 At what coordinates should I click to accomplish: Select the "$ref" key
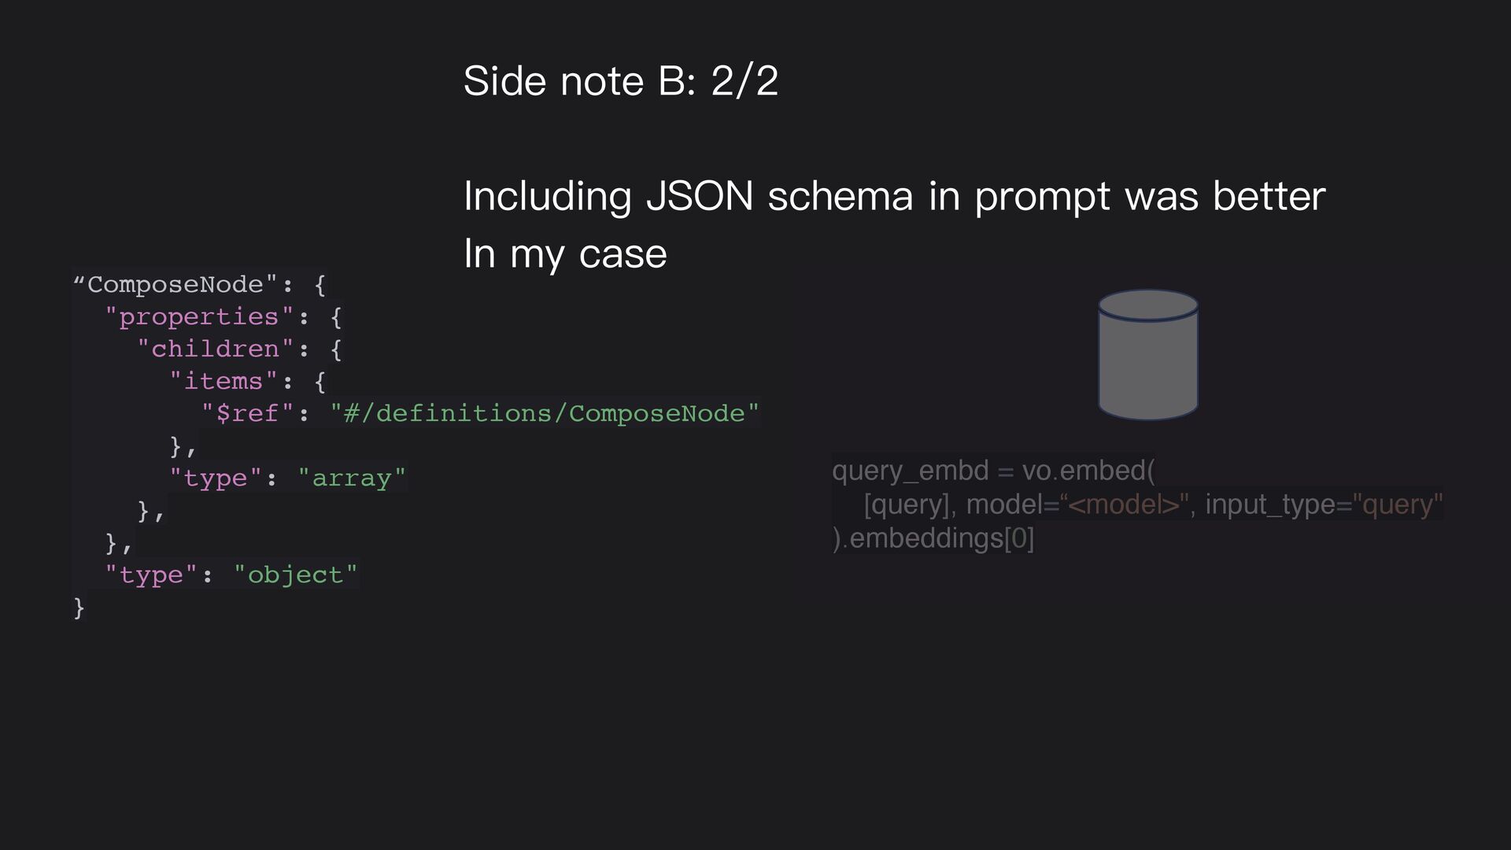coord(248,413)
